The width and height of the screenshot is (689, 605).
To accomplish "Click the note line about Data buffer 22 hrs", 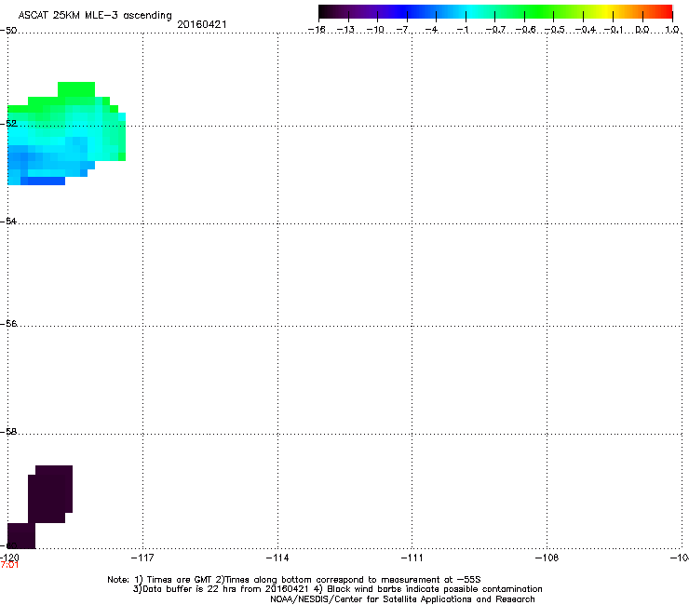I will 337,589.
